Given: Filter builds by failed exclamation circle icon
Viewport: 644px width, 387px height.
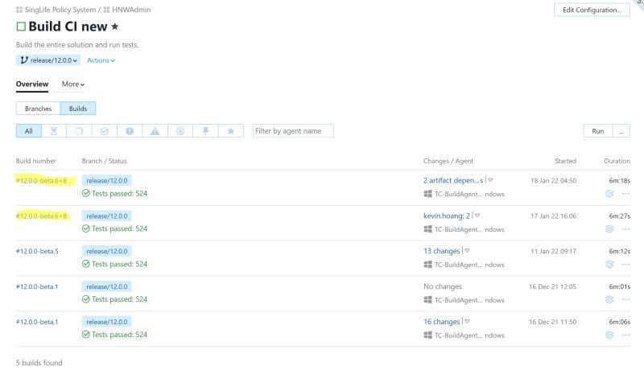Looking at the screenshot, I should 130,131.
